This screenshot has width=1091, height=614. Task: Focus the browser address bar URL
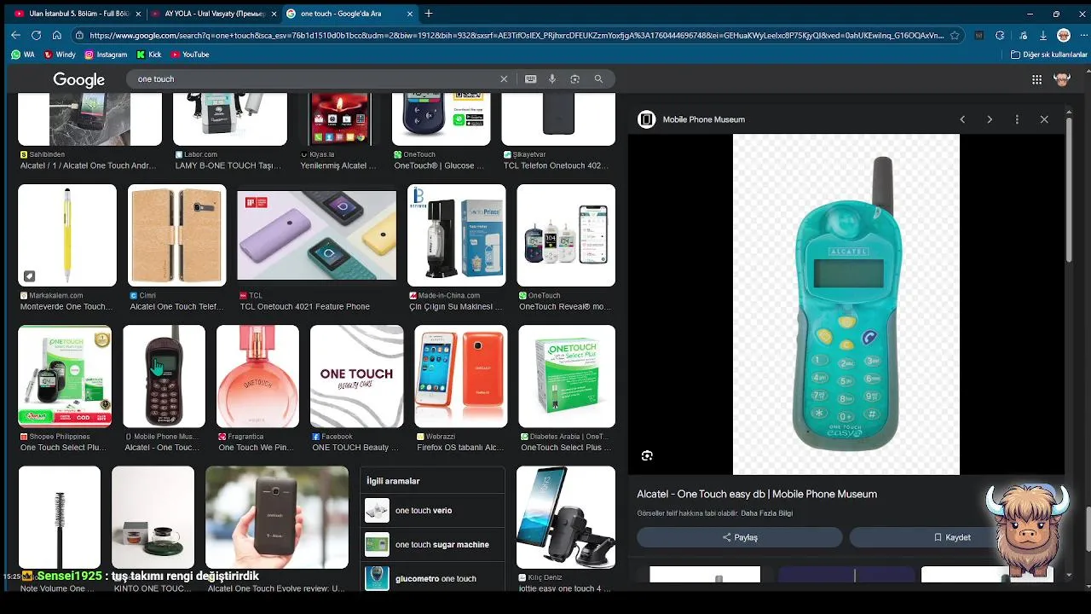[517, 36]
